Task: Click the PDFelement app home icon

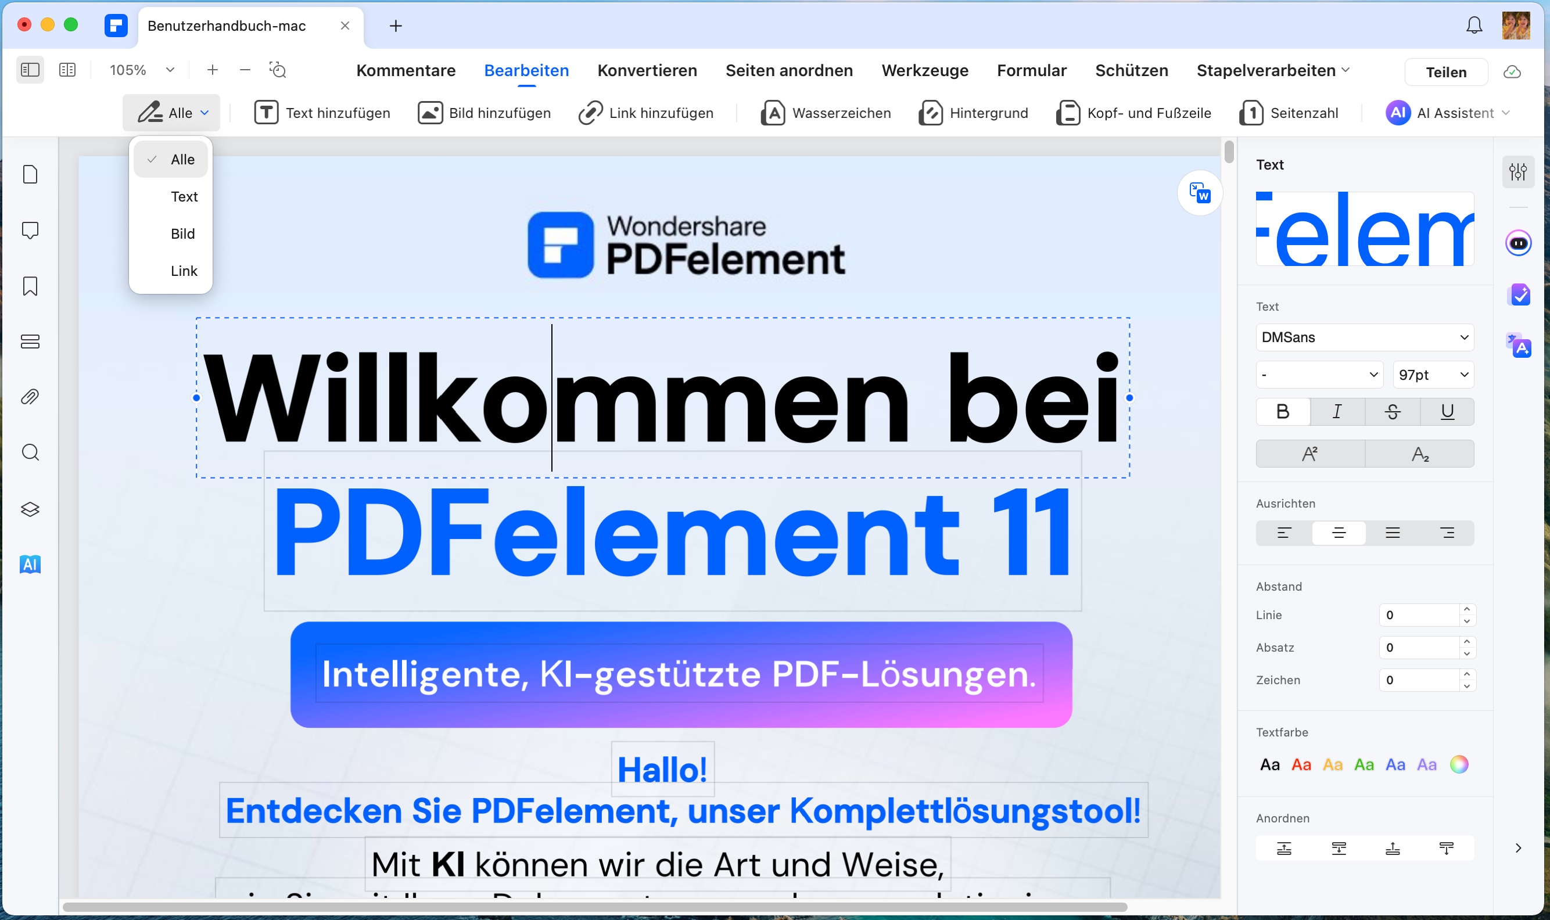Action: click(x=116, y=26)
